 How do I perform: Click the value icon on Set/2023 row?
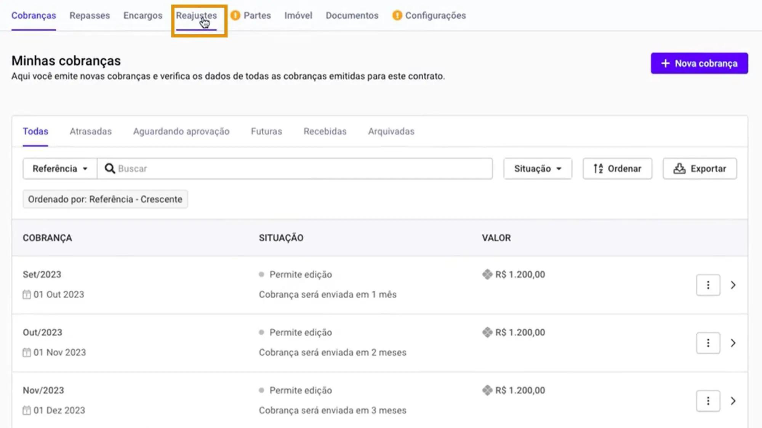click(487, 274)
